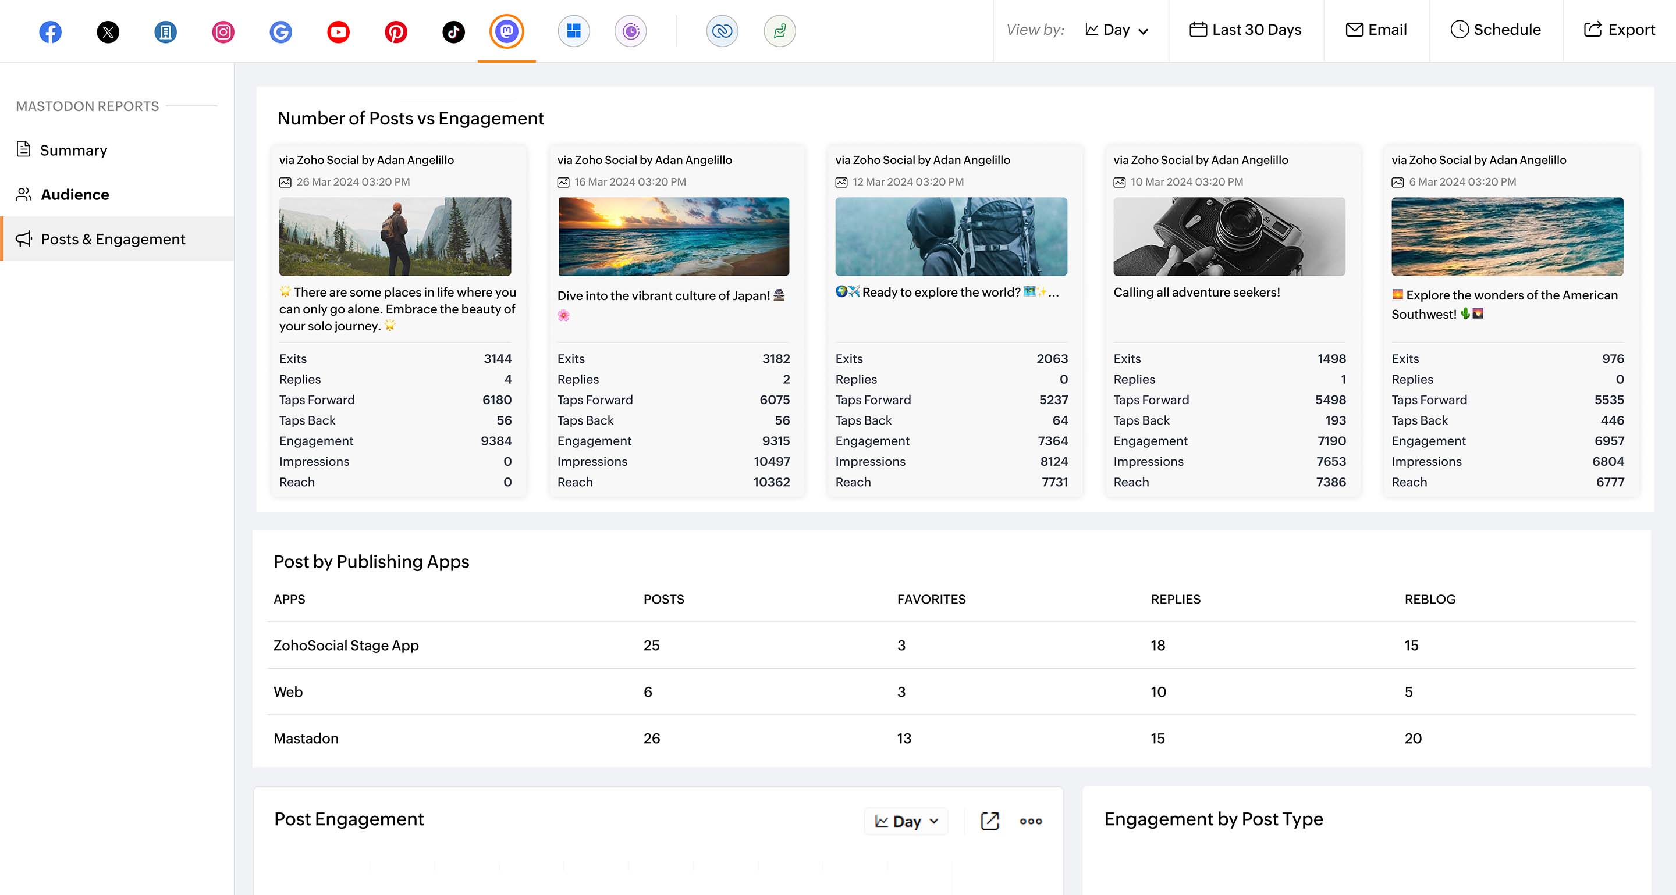Image resolution: width=1676 pixels, height=895 pixels.
Task: Click the purple clock icon
Action: (x=630, y=31)
